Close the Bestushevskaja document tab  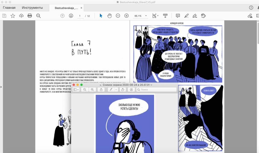click(x=81, y=8)
